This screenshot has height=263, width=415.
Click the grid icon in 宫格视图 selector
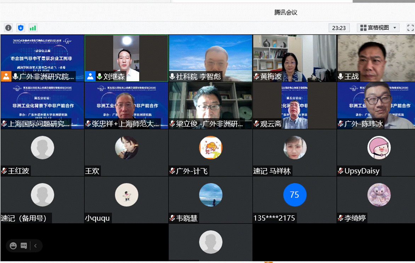pos(363,28)
